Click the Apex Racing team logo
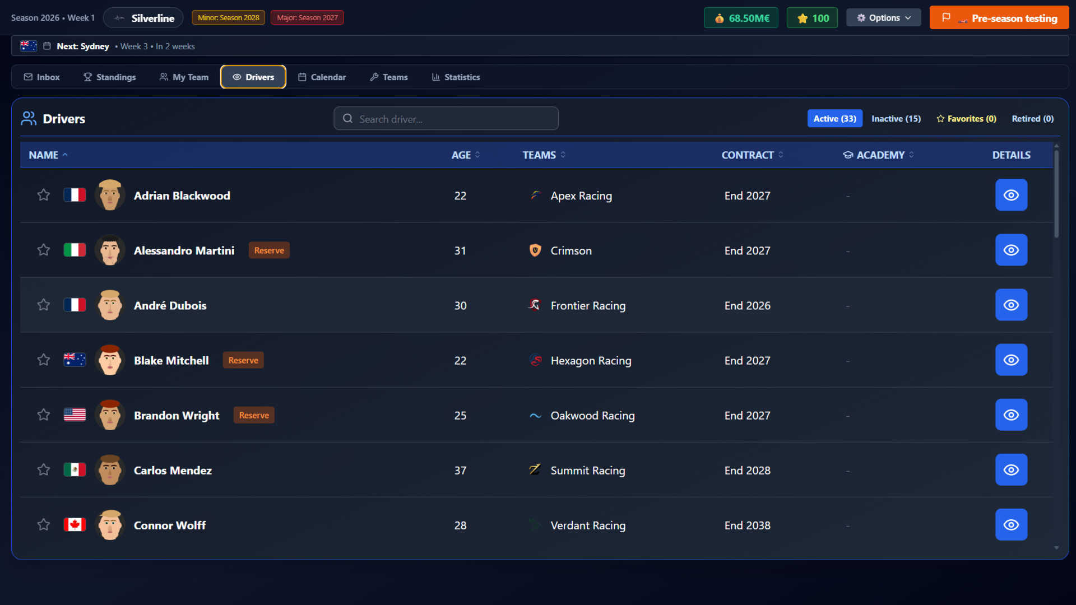Image resolution: width=1076 pixels, height=605 pixels. coord(536,195)
